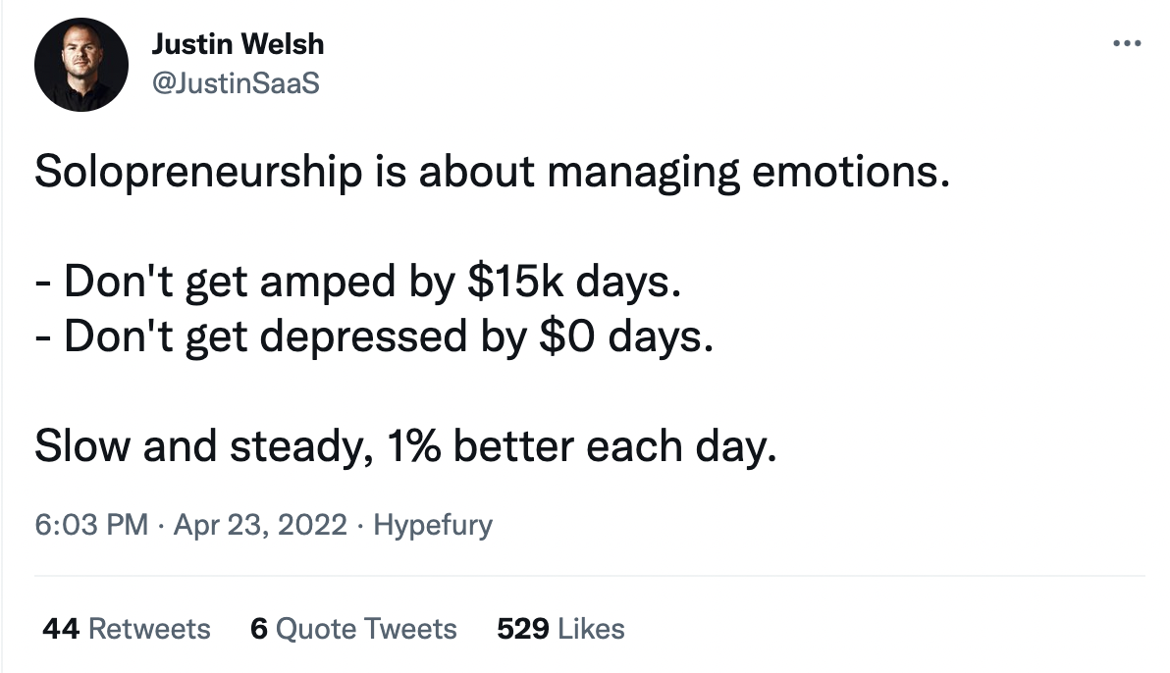Open the Justin Welsh display name link
1170x673 pixels.
238,44
